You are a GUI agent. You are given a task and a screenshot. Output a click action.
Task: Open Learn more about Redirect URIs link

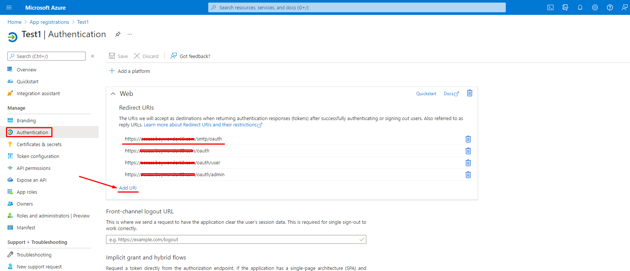point(203,125)
